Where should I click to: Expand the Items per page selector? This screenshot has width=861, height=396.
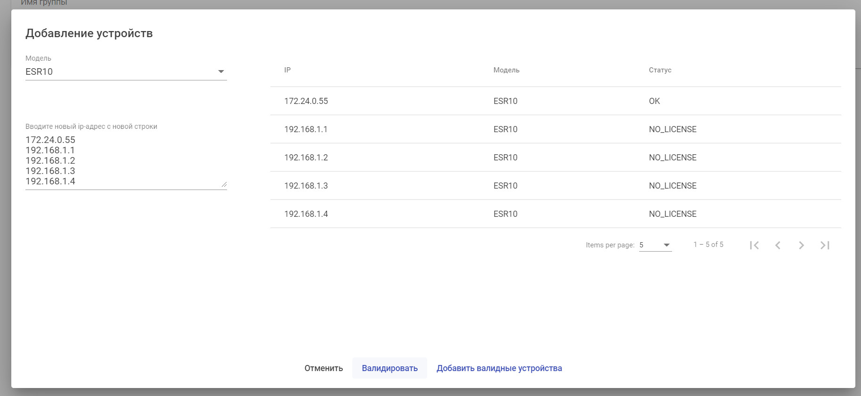click(655, 245)
